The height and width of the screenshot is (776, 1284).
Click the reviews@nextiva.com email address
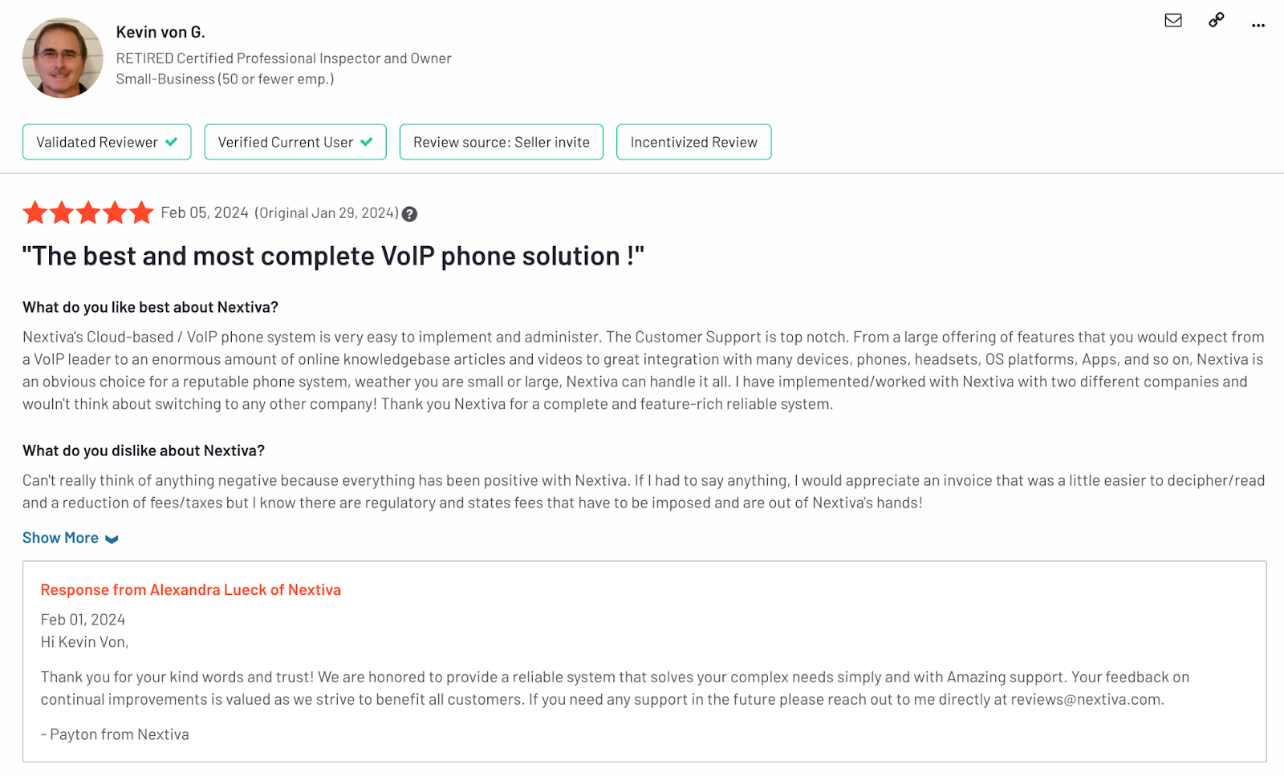click(1086, 699)
